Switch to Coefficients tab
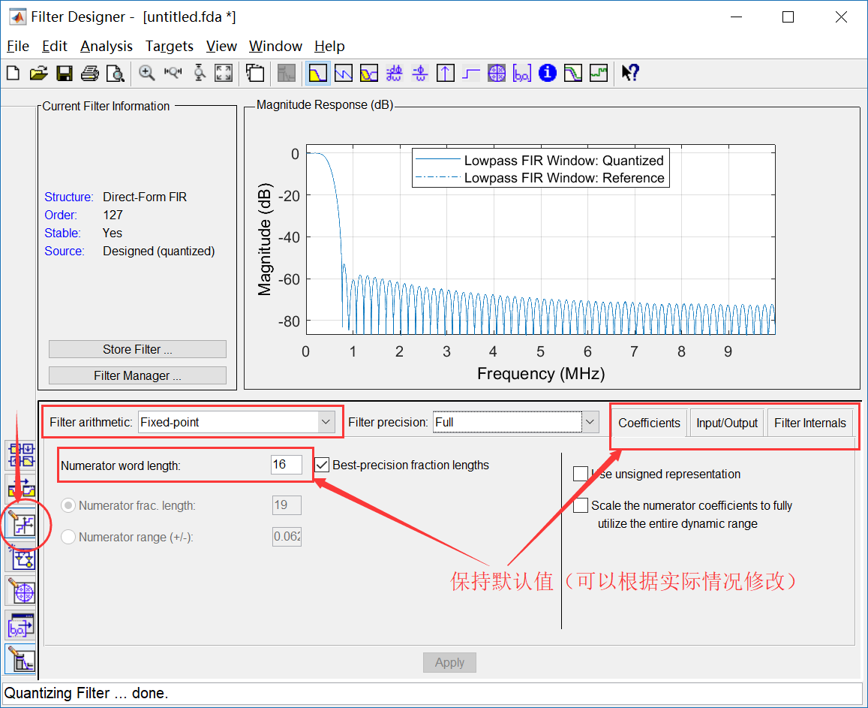The image size is (868, 708). [649, 423]
